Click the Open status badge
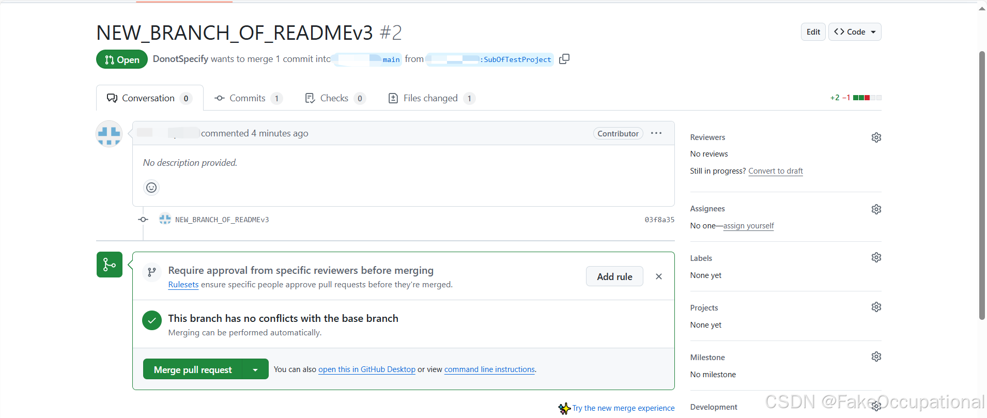Viewport: 987px width, 418px height. pos(122,59)
